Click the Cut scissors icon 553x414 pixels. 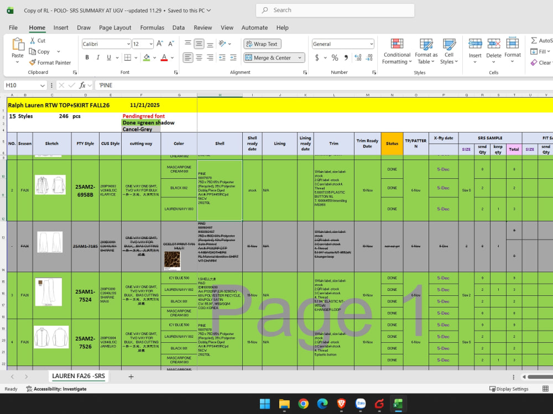(33, 40)
